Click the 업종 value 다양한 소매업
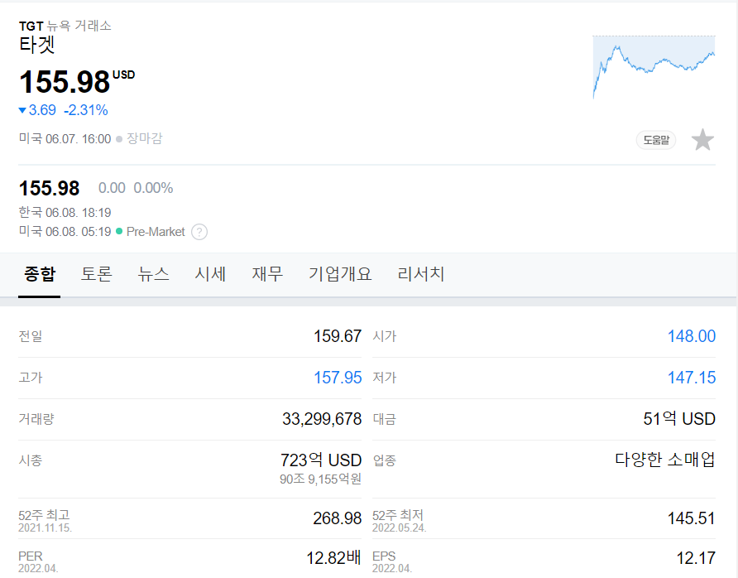Viewport: 738px width, 578px height. pyautogui.click(x=665, y=460)
